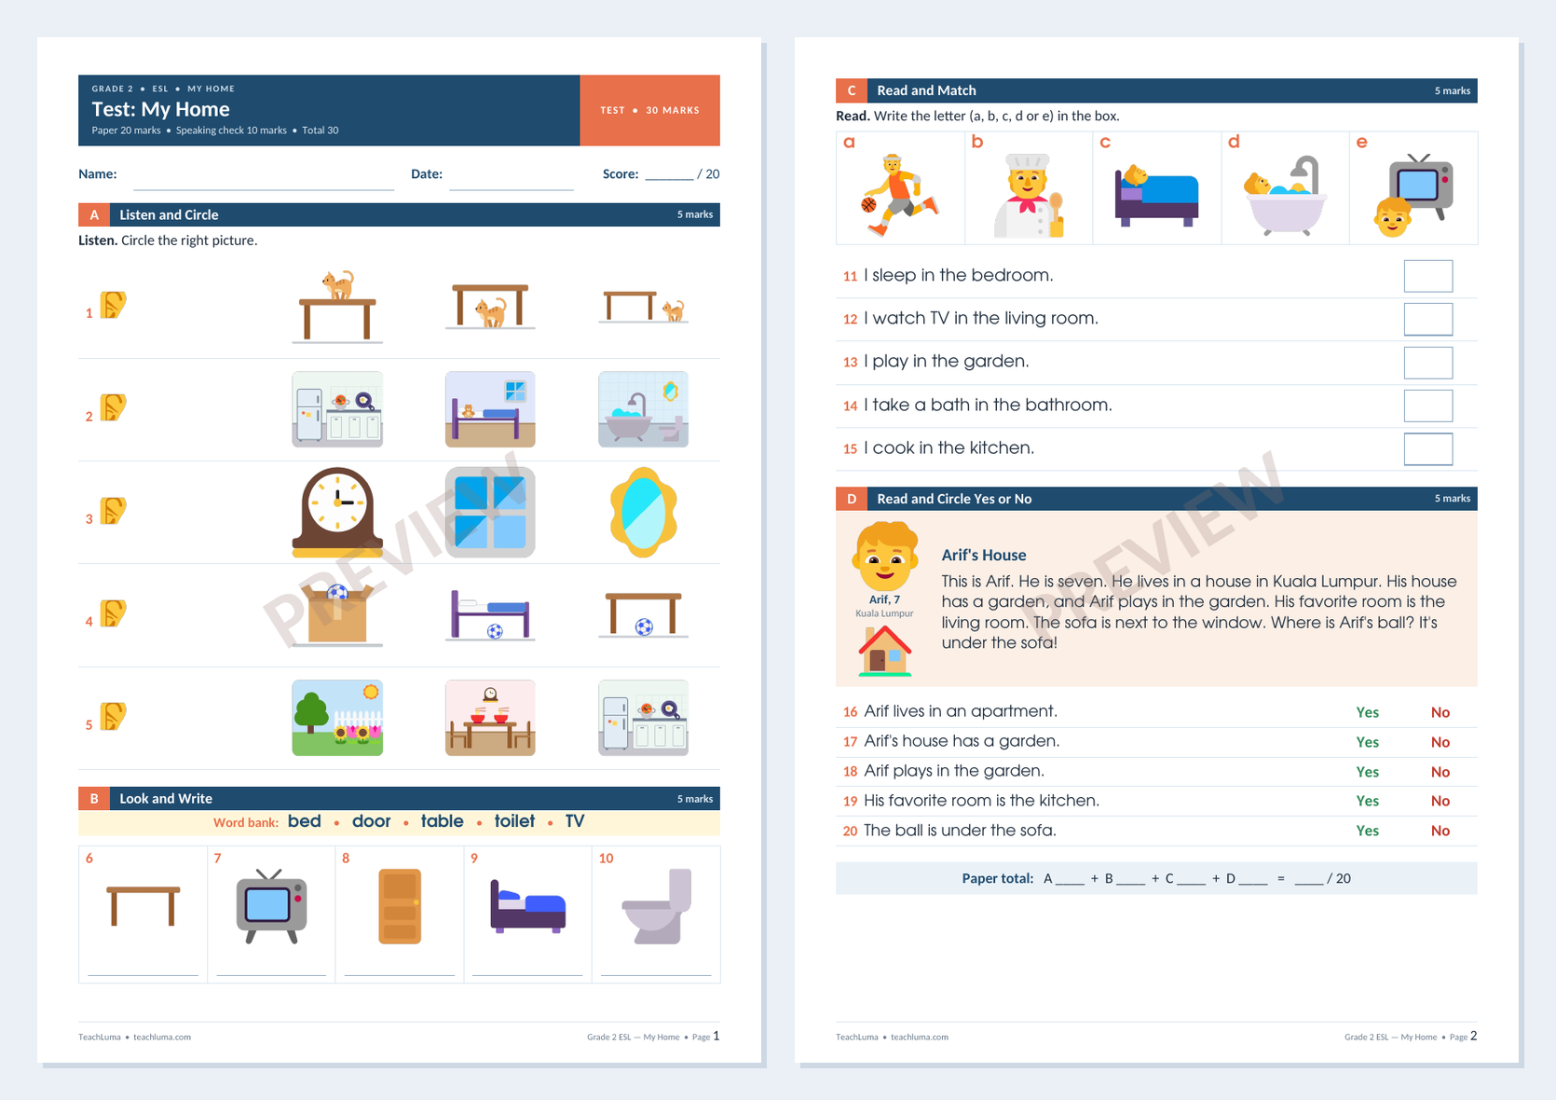This screenshot has width=1556, height=1100.
Task: Click the listen icon for question 5
Action: [113, 716]
